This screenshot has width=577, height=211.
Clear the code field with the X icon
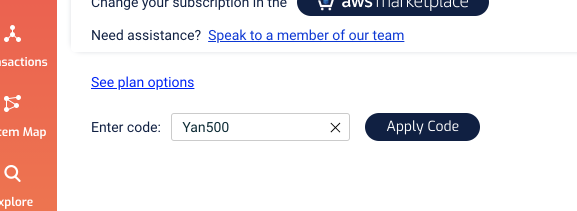pyautogui.click(x=335, y=128)
